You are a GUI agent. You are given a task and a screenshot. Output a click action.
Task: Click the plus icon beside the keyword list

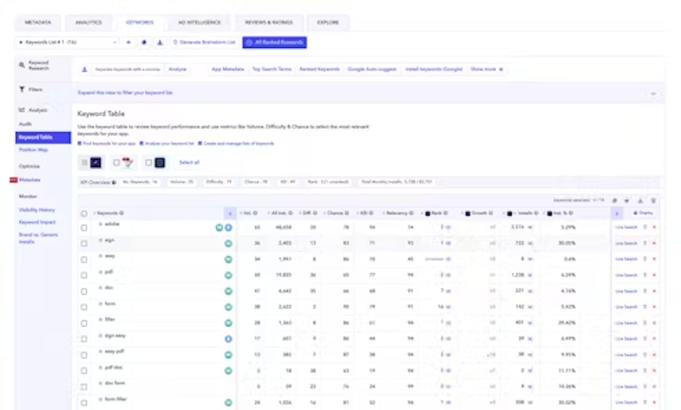point(129,42)
